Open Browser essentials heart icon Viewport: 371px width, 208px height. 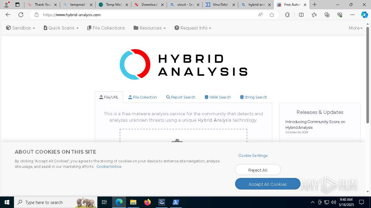[340, 15]
